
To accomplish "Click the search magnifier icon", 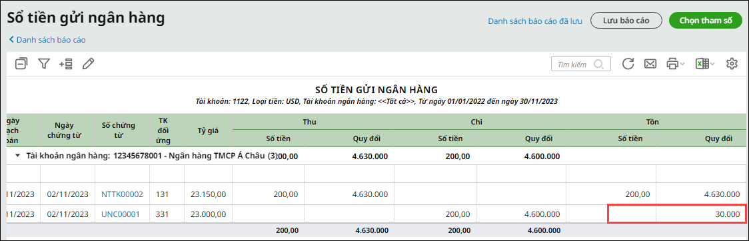I will click(x=598, y=64).
